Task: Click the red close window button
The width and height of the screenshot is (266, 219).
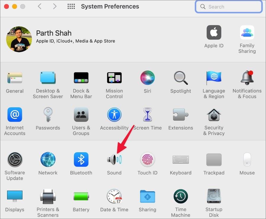Action: pos(7,7)
